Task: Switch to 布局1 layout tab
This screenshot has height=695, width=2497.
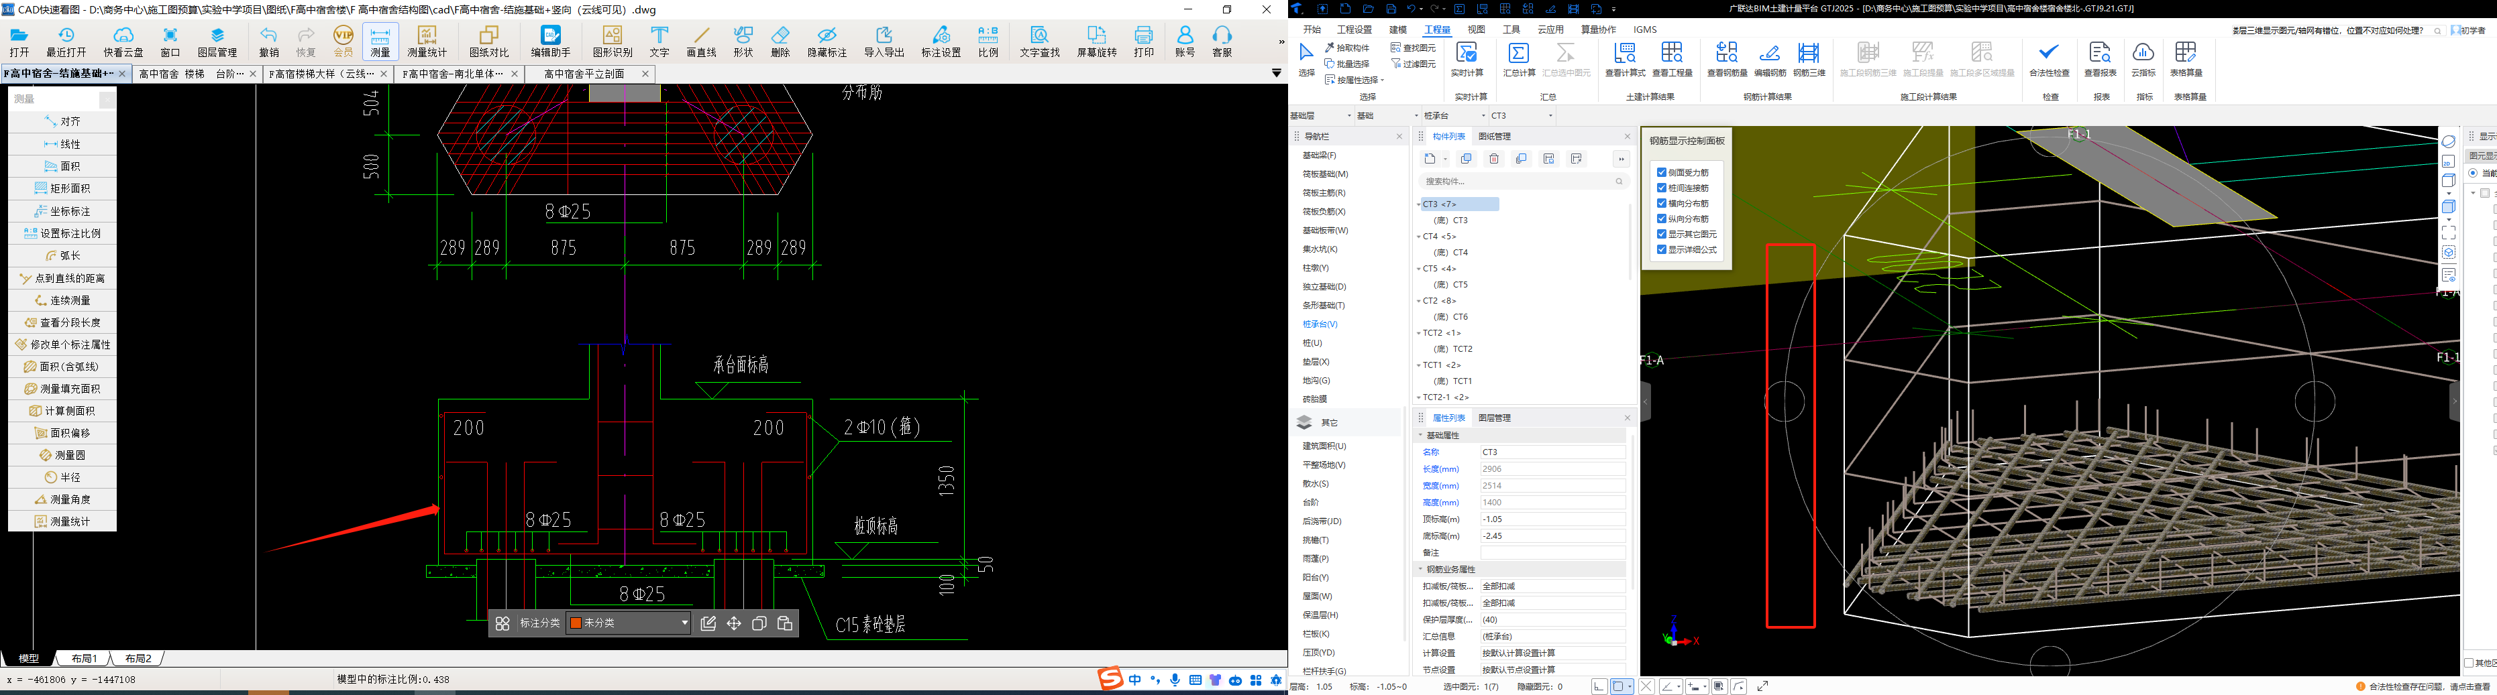Action: (83, 658)
